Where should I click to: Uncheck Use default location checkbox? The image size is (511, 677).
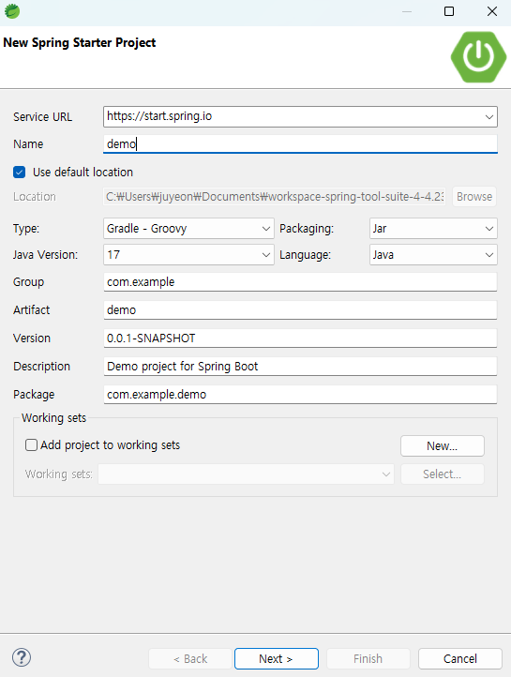(20, 173)
